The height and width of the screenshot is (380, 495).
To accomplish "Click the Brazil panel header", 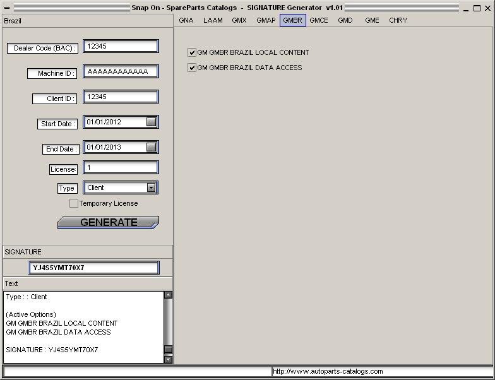I will tap(87, 21).
